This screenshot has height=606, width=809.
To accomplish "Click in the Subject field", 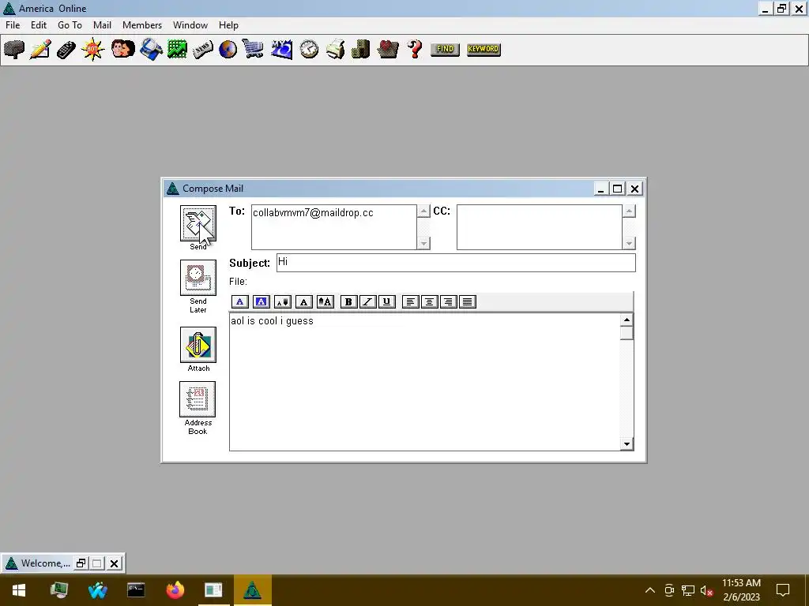I will [x=456, y=263].
